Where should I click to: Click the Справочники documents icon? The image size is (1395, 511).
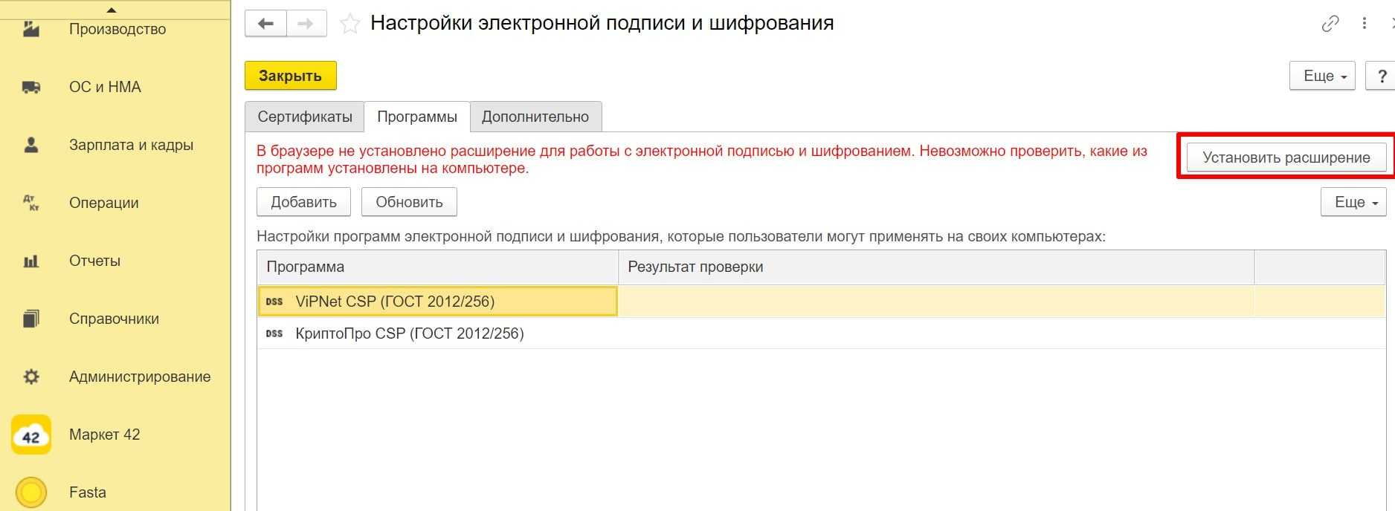click(x=31, y=319)
